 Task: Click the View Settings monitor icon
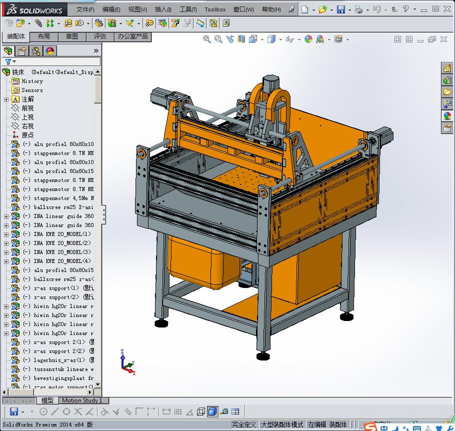point(338,39)
